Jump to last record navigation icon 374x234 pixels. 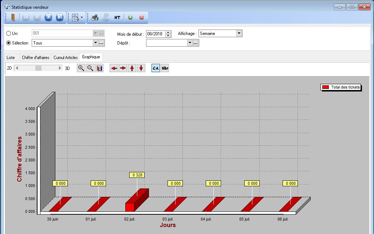59,17
